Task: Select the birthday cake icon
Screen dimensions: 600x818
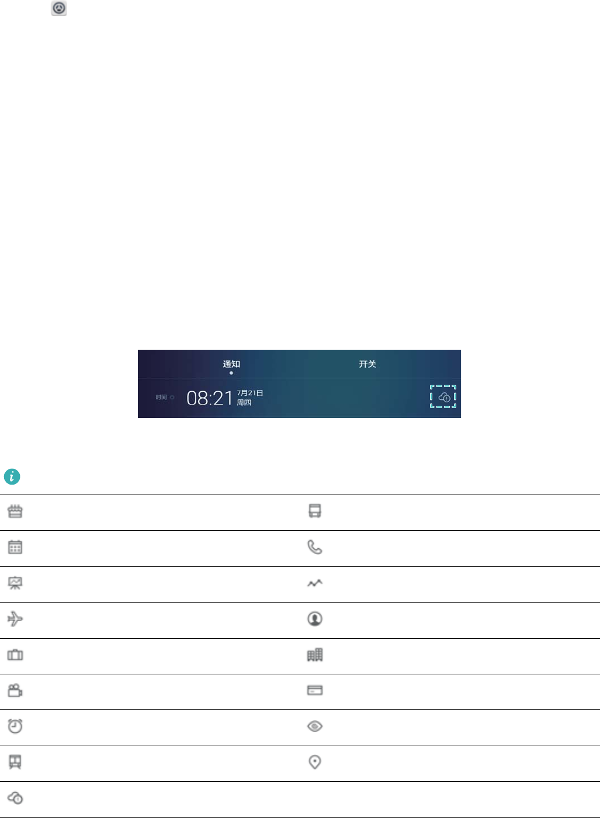Action: [x=15, y=511]
